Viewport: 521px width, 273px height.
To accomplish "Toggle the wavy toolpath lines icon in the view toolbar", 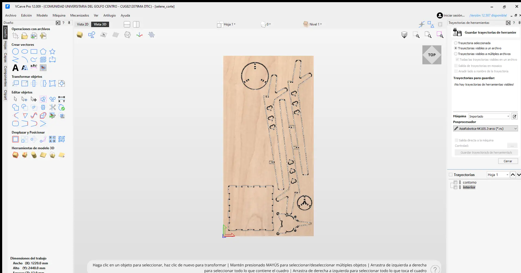I will coord(151,35).
